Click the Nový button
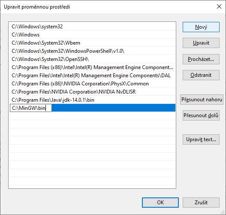This screenshot has height=215, width=226. pos(201,27)
